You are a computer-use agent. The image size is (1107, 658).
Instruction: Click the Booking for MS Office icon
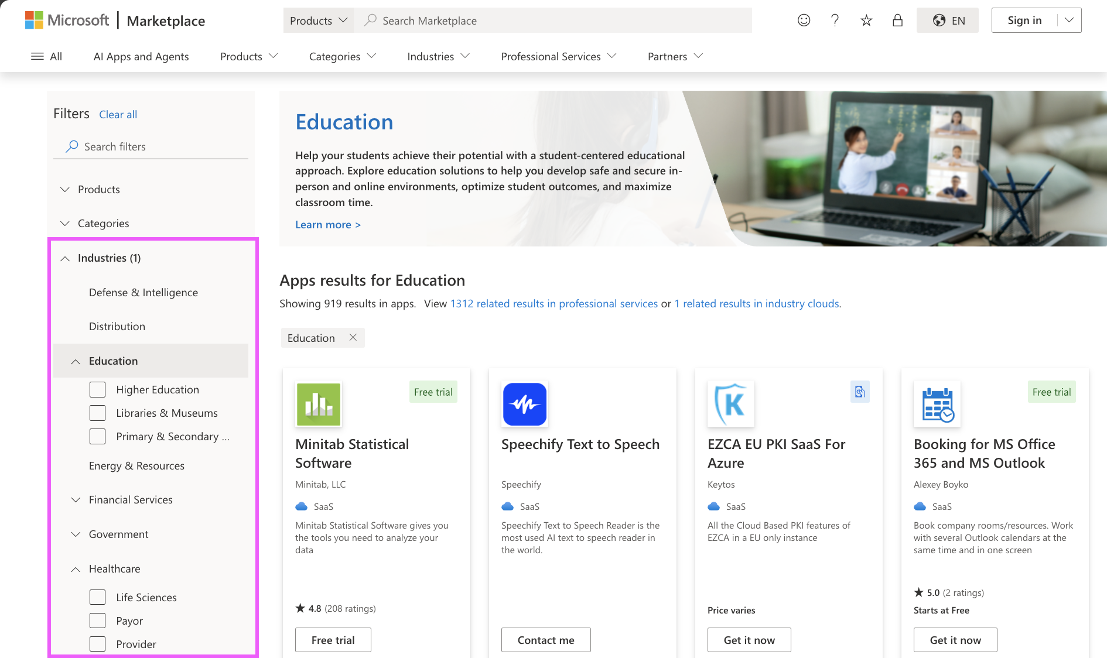(x=937, y=404)
